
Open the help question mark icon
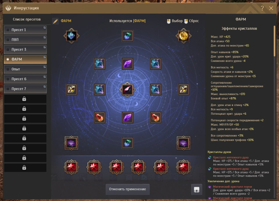[x=262, y=8]
